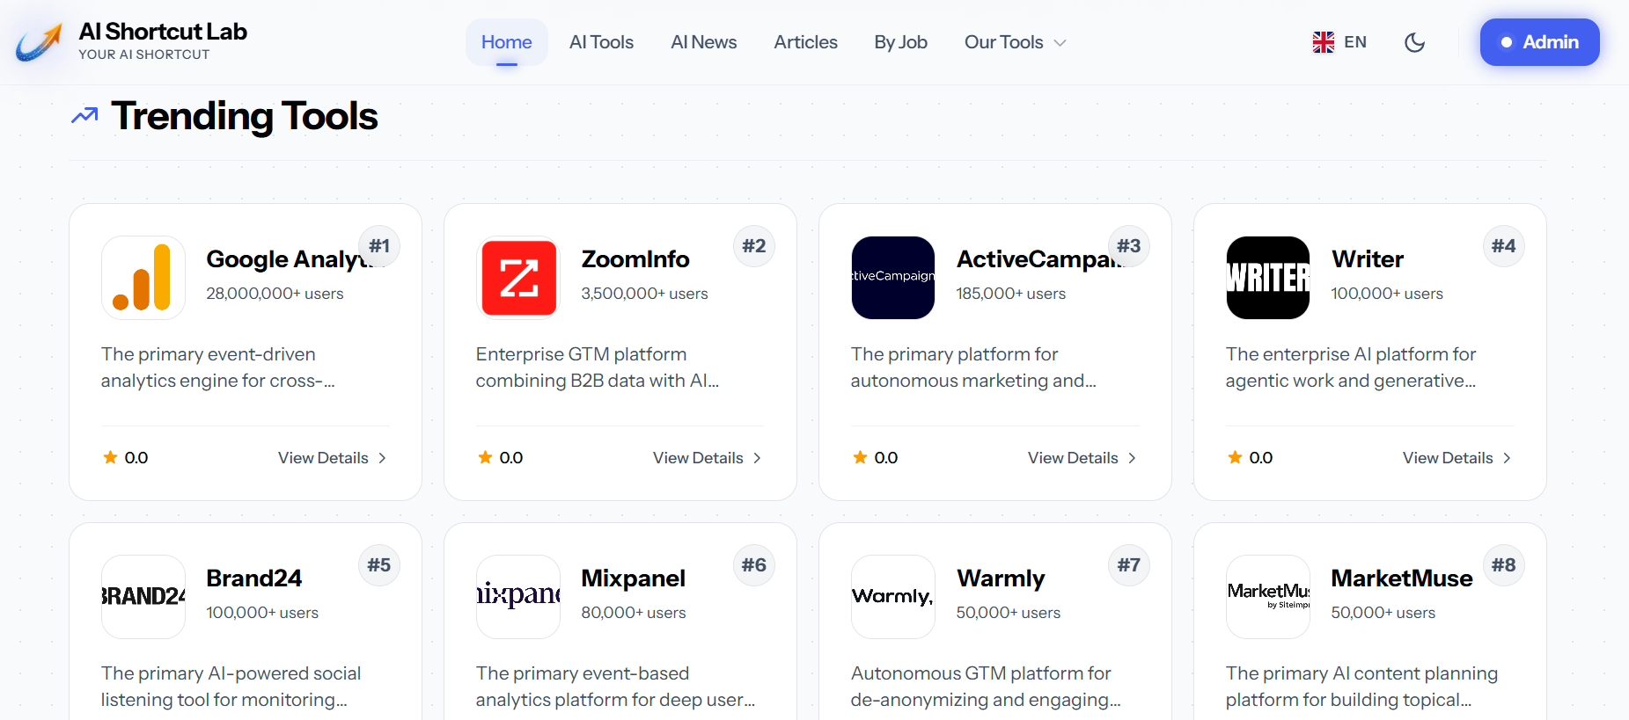Click the ZoomInfo red logo icon

pos(517,278)
